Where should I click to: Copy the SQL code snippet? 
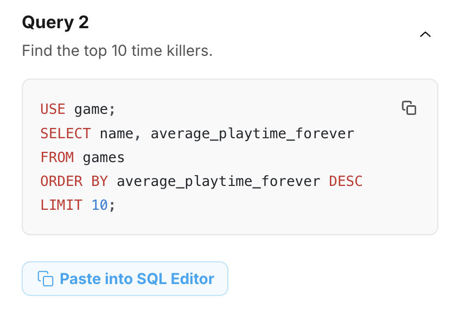(x=409, y=108)
